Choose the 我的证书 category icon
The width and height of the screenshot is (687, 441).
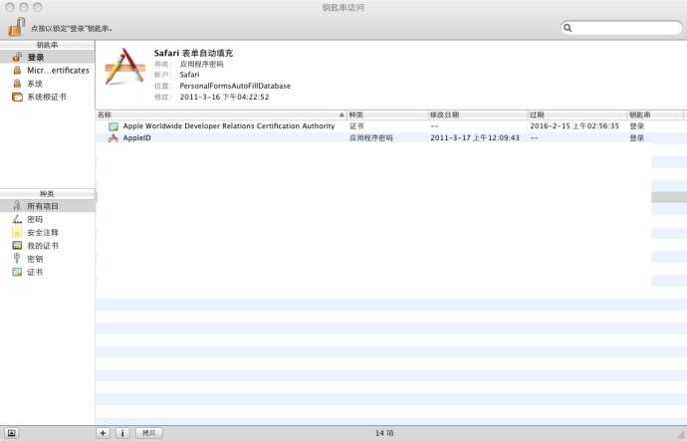tap(17, 246)
